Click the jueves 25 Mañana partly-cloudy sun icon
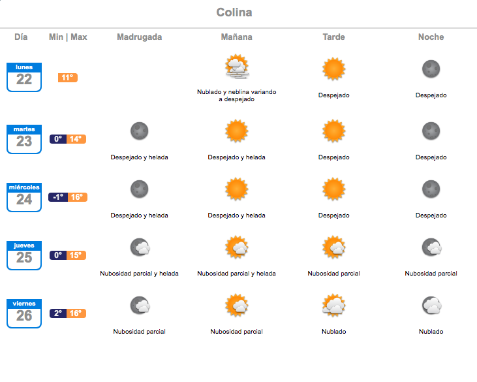 click(237, 247)
